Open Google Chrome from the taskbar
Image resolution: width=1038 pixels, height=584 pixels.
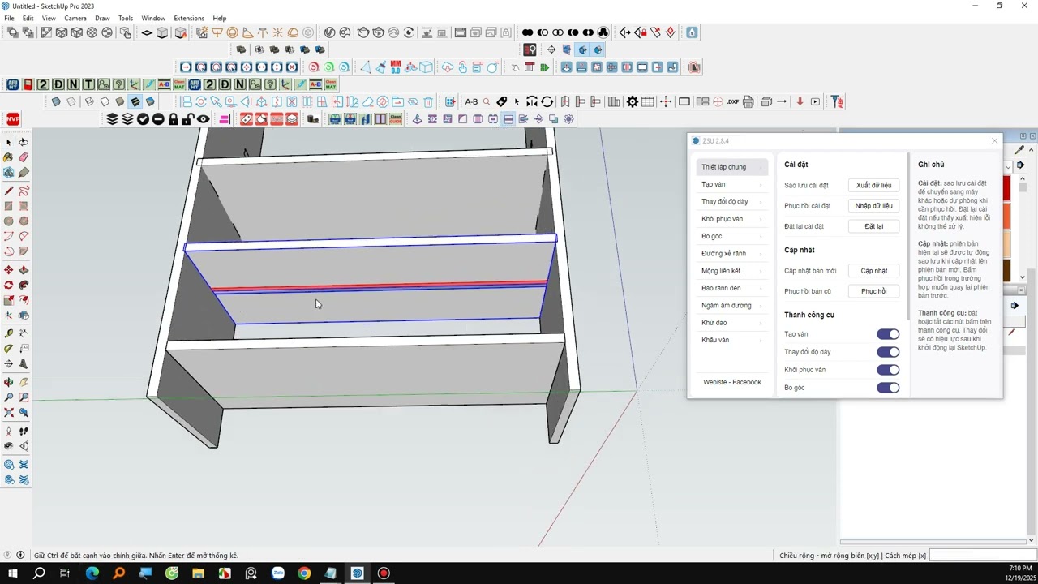pos(304,573)
